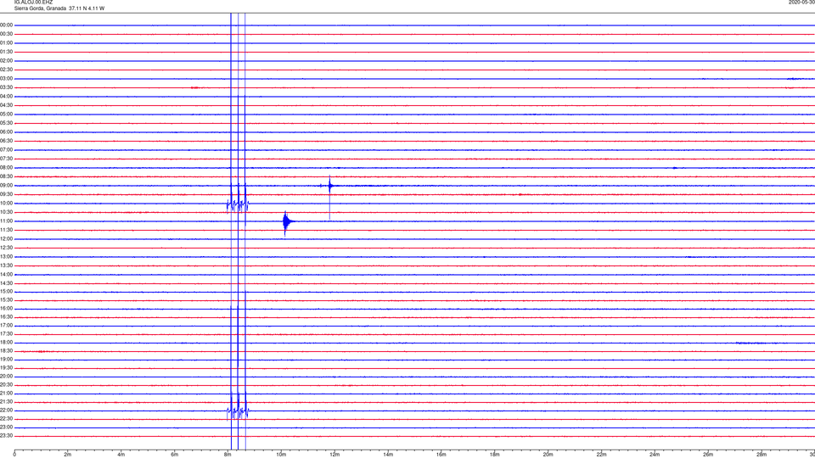The width and height of the screenshot is (815, 458).
Task: Select the 24m axis tick label
Action: pos(655,455)
